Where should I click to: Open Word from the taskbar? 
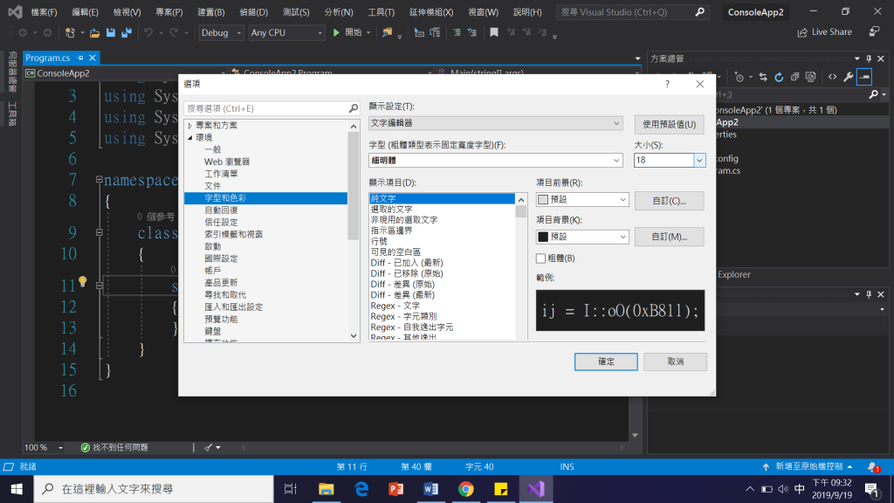(x=431, y=489)
